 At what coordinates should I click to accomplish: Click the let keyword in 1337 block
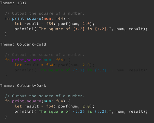18,24
